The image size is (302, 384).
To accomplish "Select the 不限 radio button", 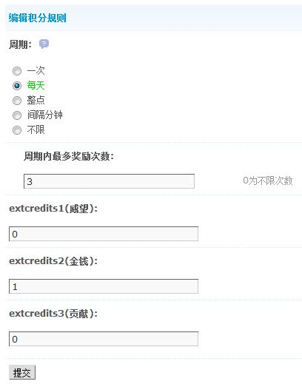I will [17, 130].
